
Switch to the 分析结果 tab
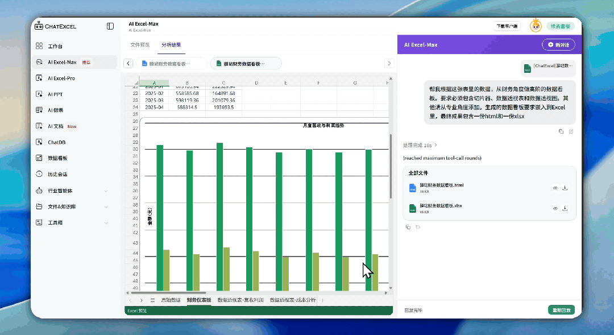point(171,45)
